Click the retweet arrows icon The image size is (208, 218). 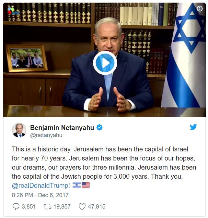47,206
